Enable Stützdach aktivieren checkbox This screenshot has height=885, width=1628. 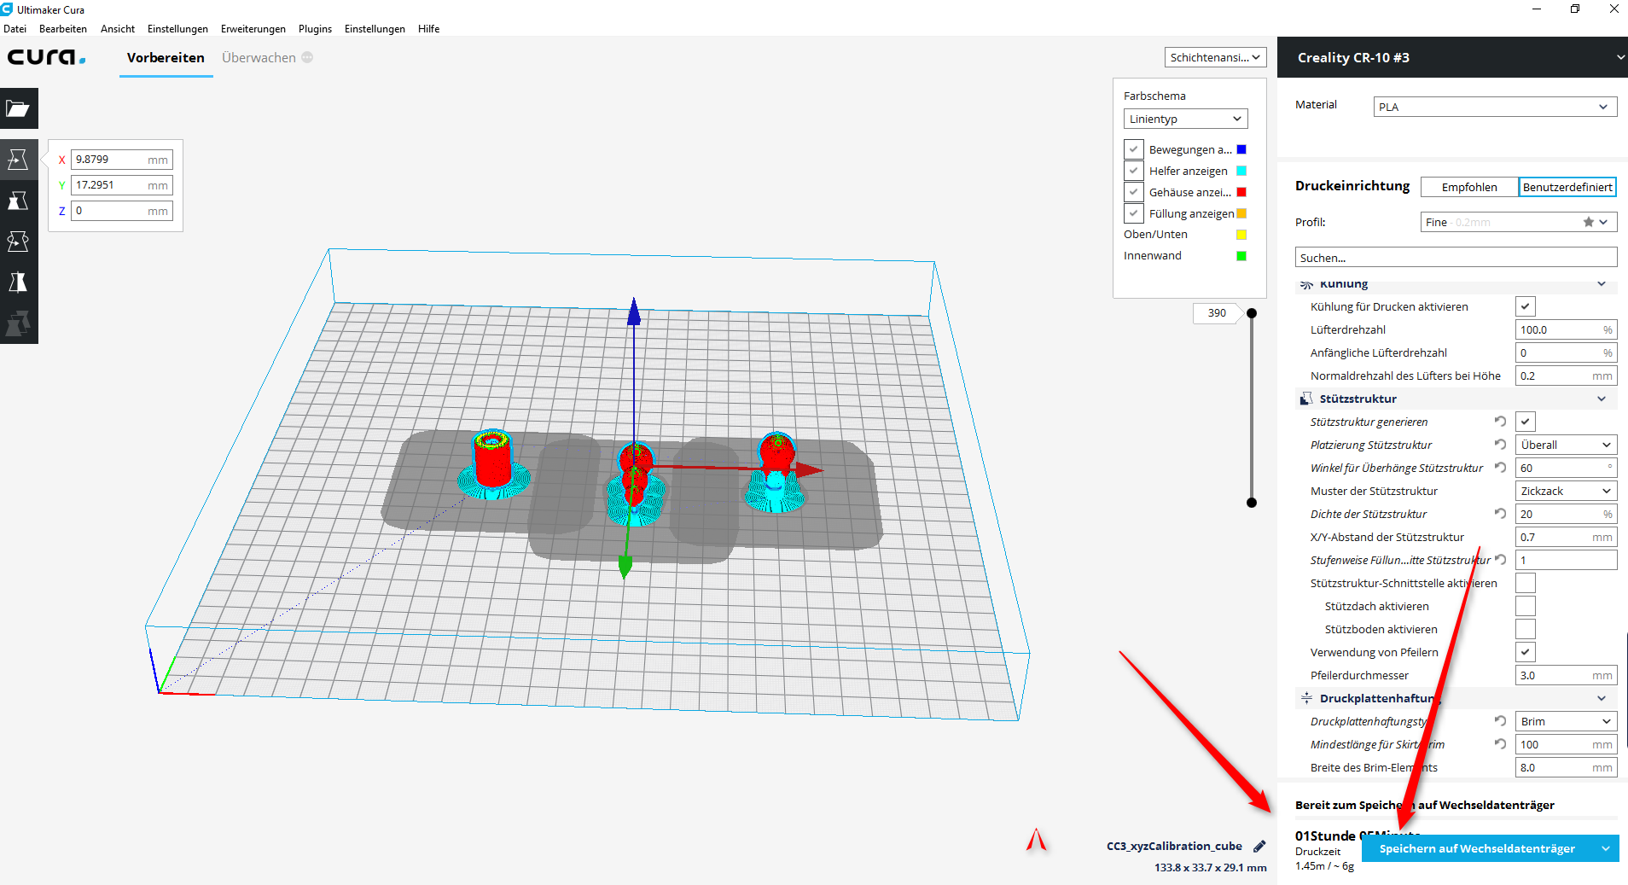1526,606
